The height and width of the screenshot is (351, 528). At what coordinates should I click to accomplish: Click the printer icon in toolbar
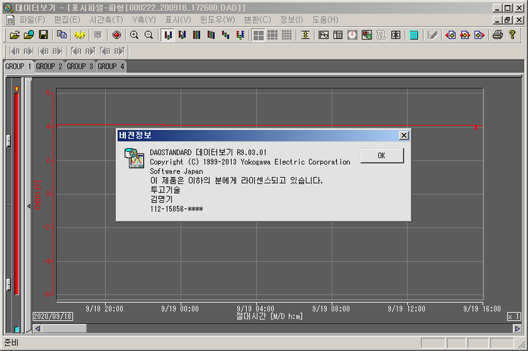[x=498, y=35]
